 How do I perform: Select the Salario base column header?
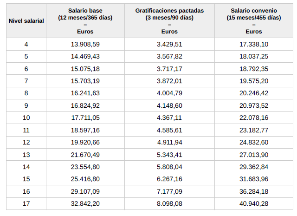tap(85, 21)
